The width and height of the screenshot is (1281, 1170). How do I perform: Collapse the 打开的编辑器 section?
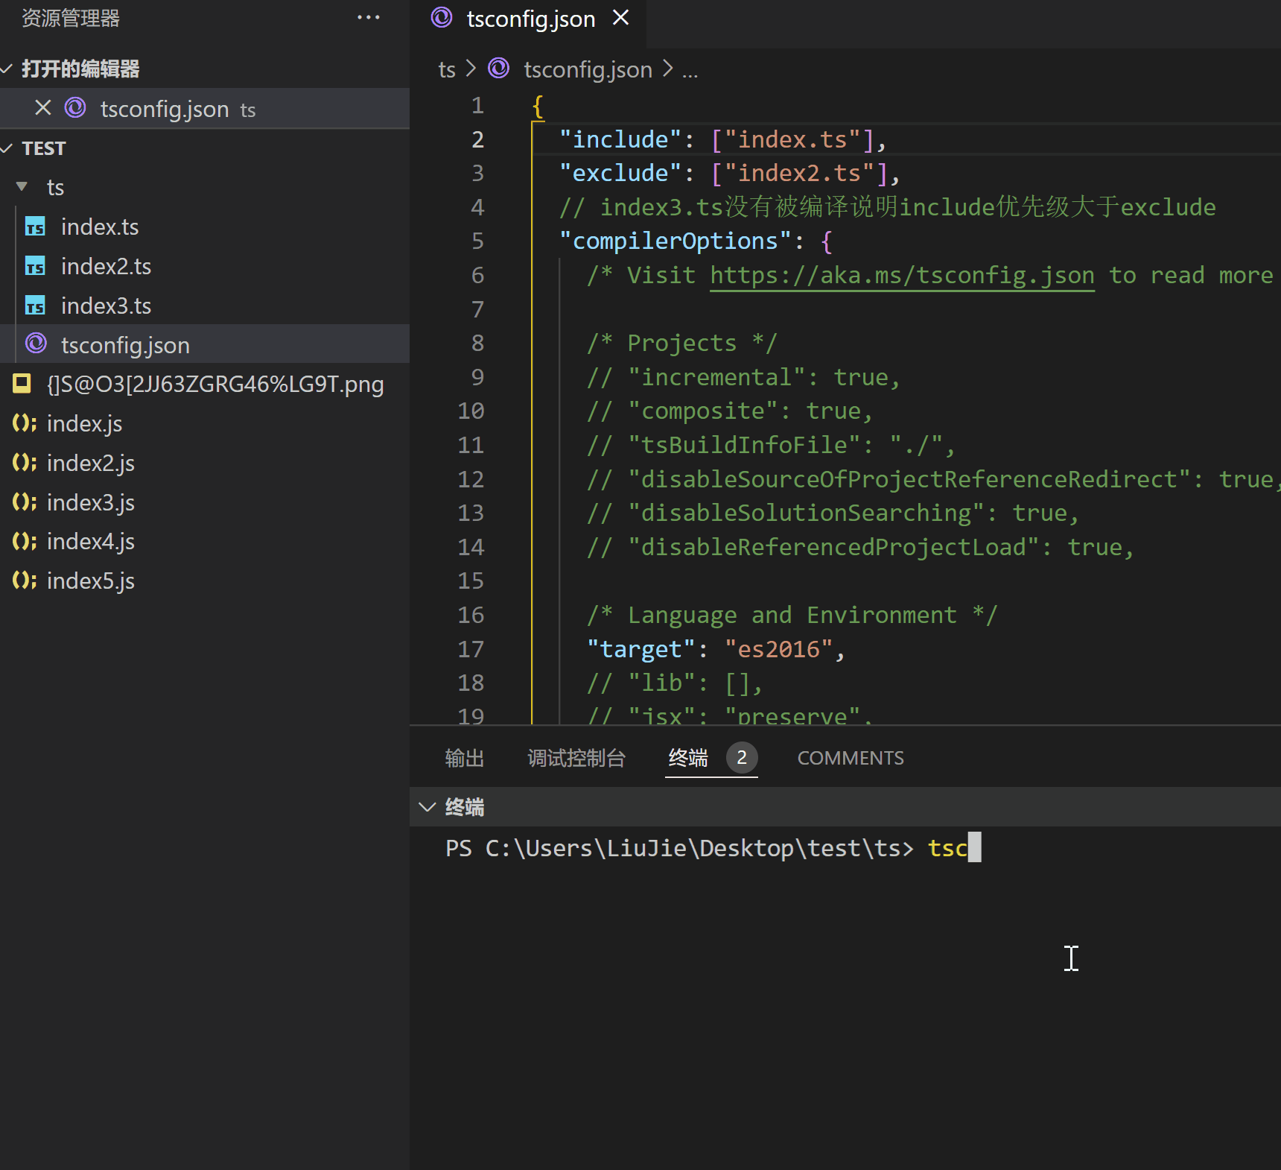[x=7, y=69]
